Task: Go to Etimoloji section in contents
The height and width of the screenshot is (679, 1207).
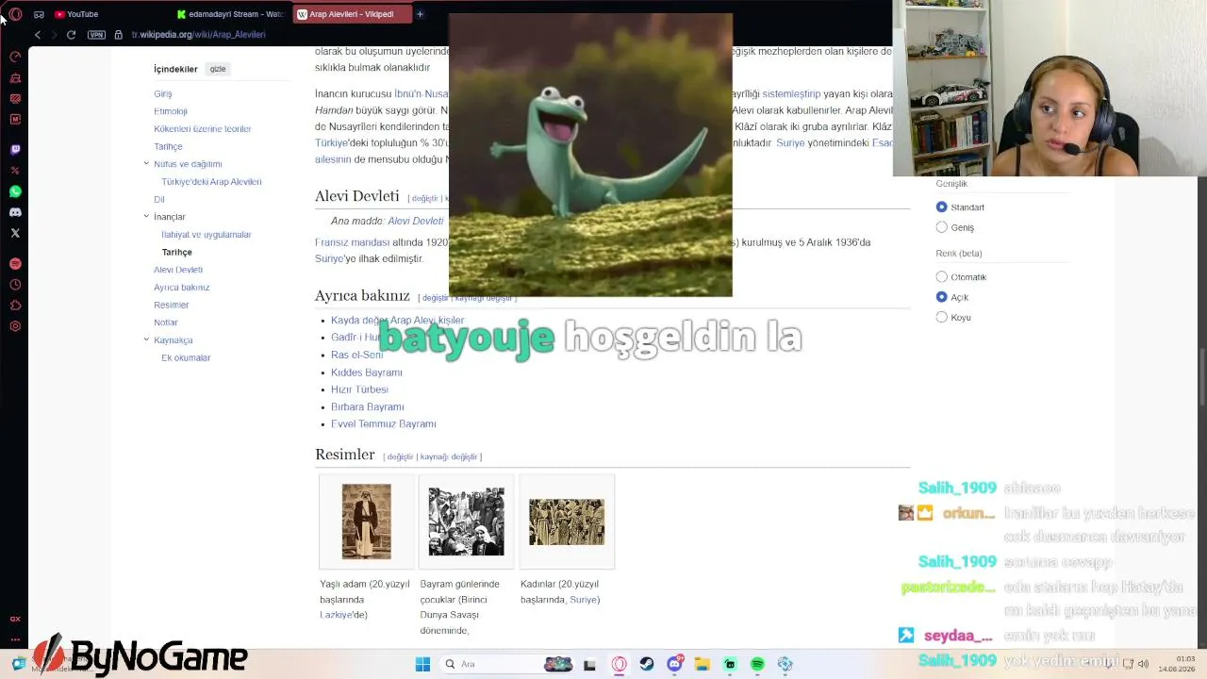Action: tap(171, 111)
